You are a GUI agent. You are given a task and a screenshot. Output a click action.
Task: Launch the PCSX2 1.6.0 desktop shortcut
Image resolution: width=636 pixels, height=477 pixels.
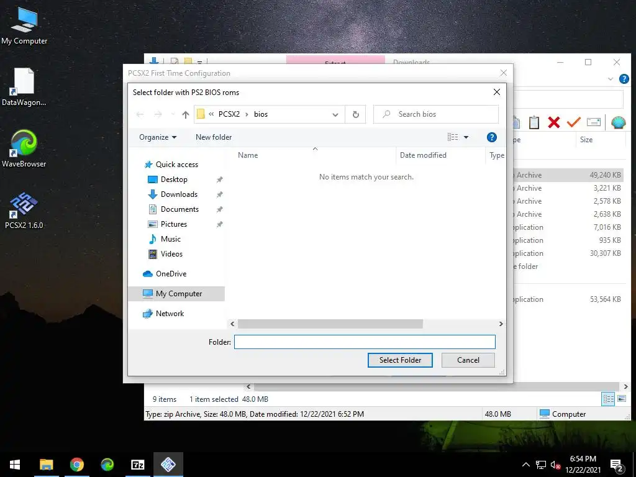[x=24, y=210]
